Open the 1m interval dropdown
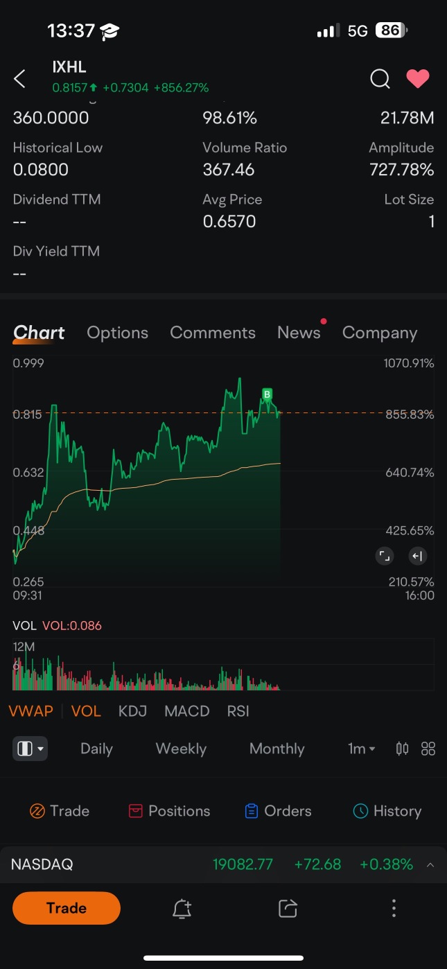This screenshot has width=447, height=969. click(362, 749)
